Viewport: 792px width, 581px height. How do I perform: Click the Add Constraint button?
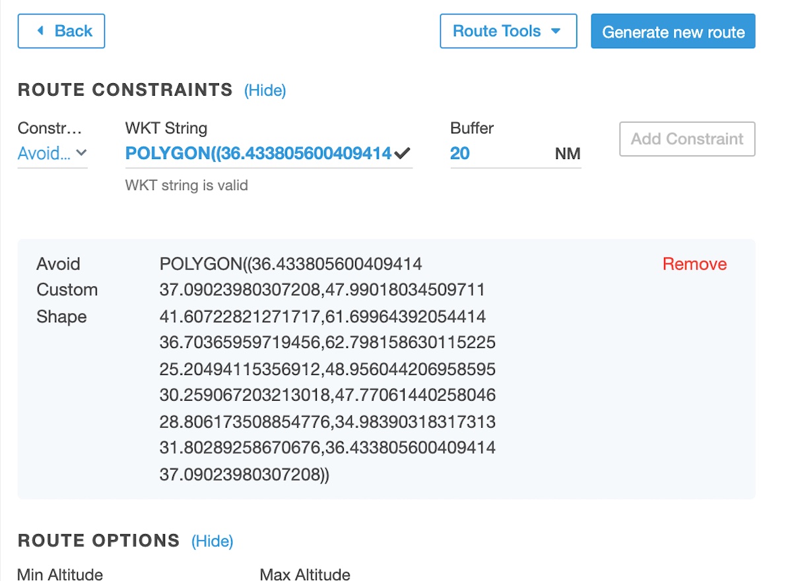pyautogui.click(x=687, y=139)
